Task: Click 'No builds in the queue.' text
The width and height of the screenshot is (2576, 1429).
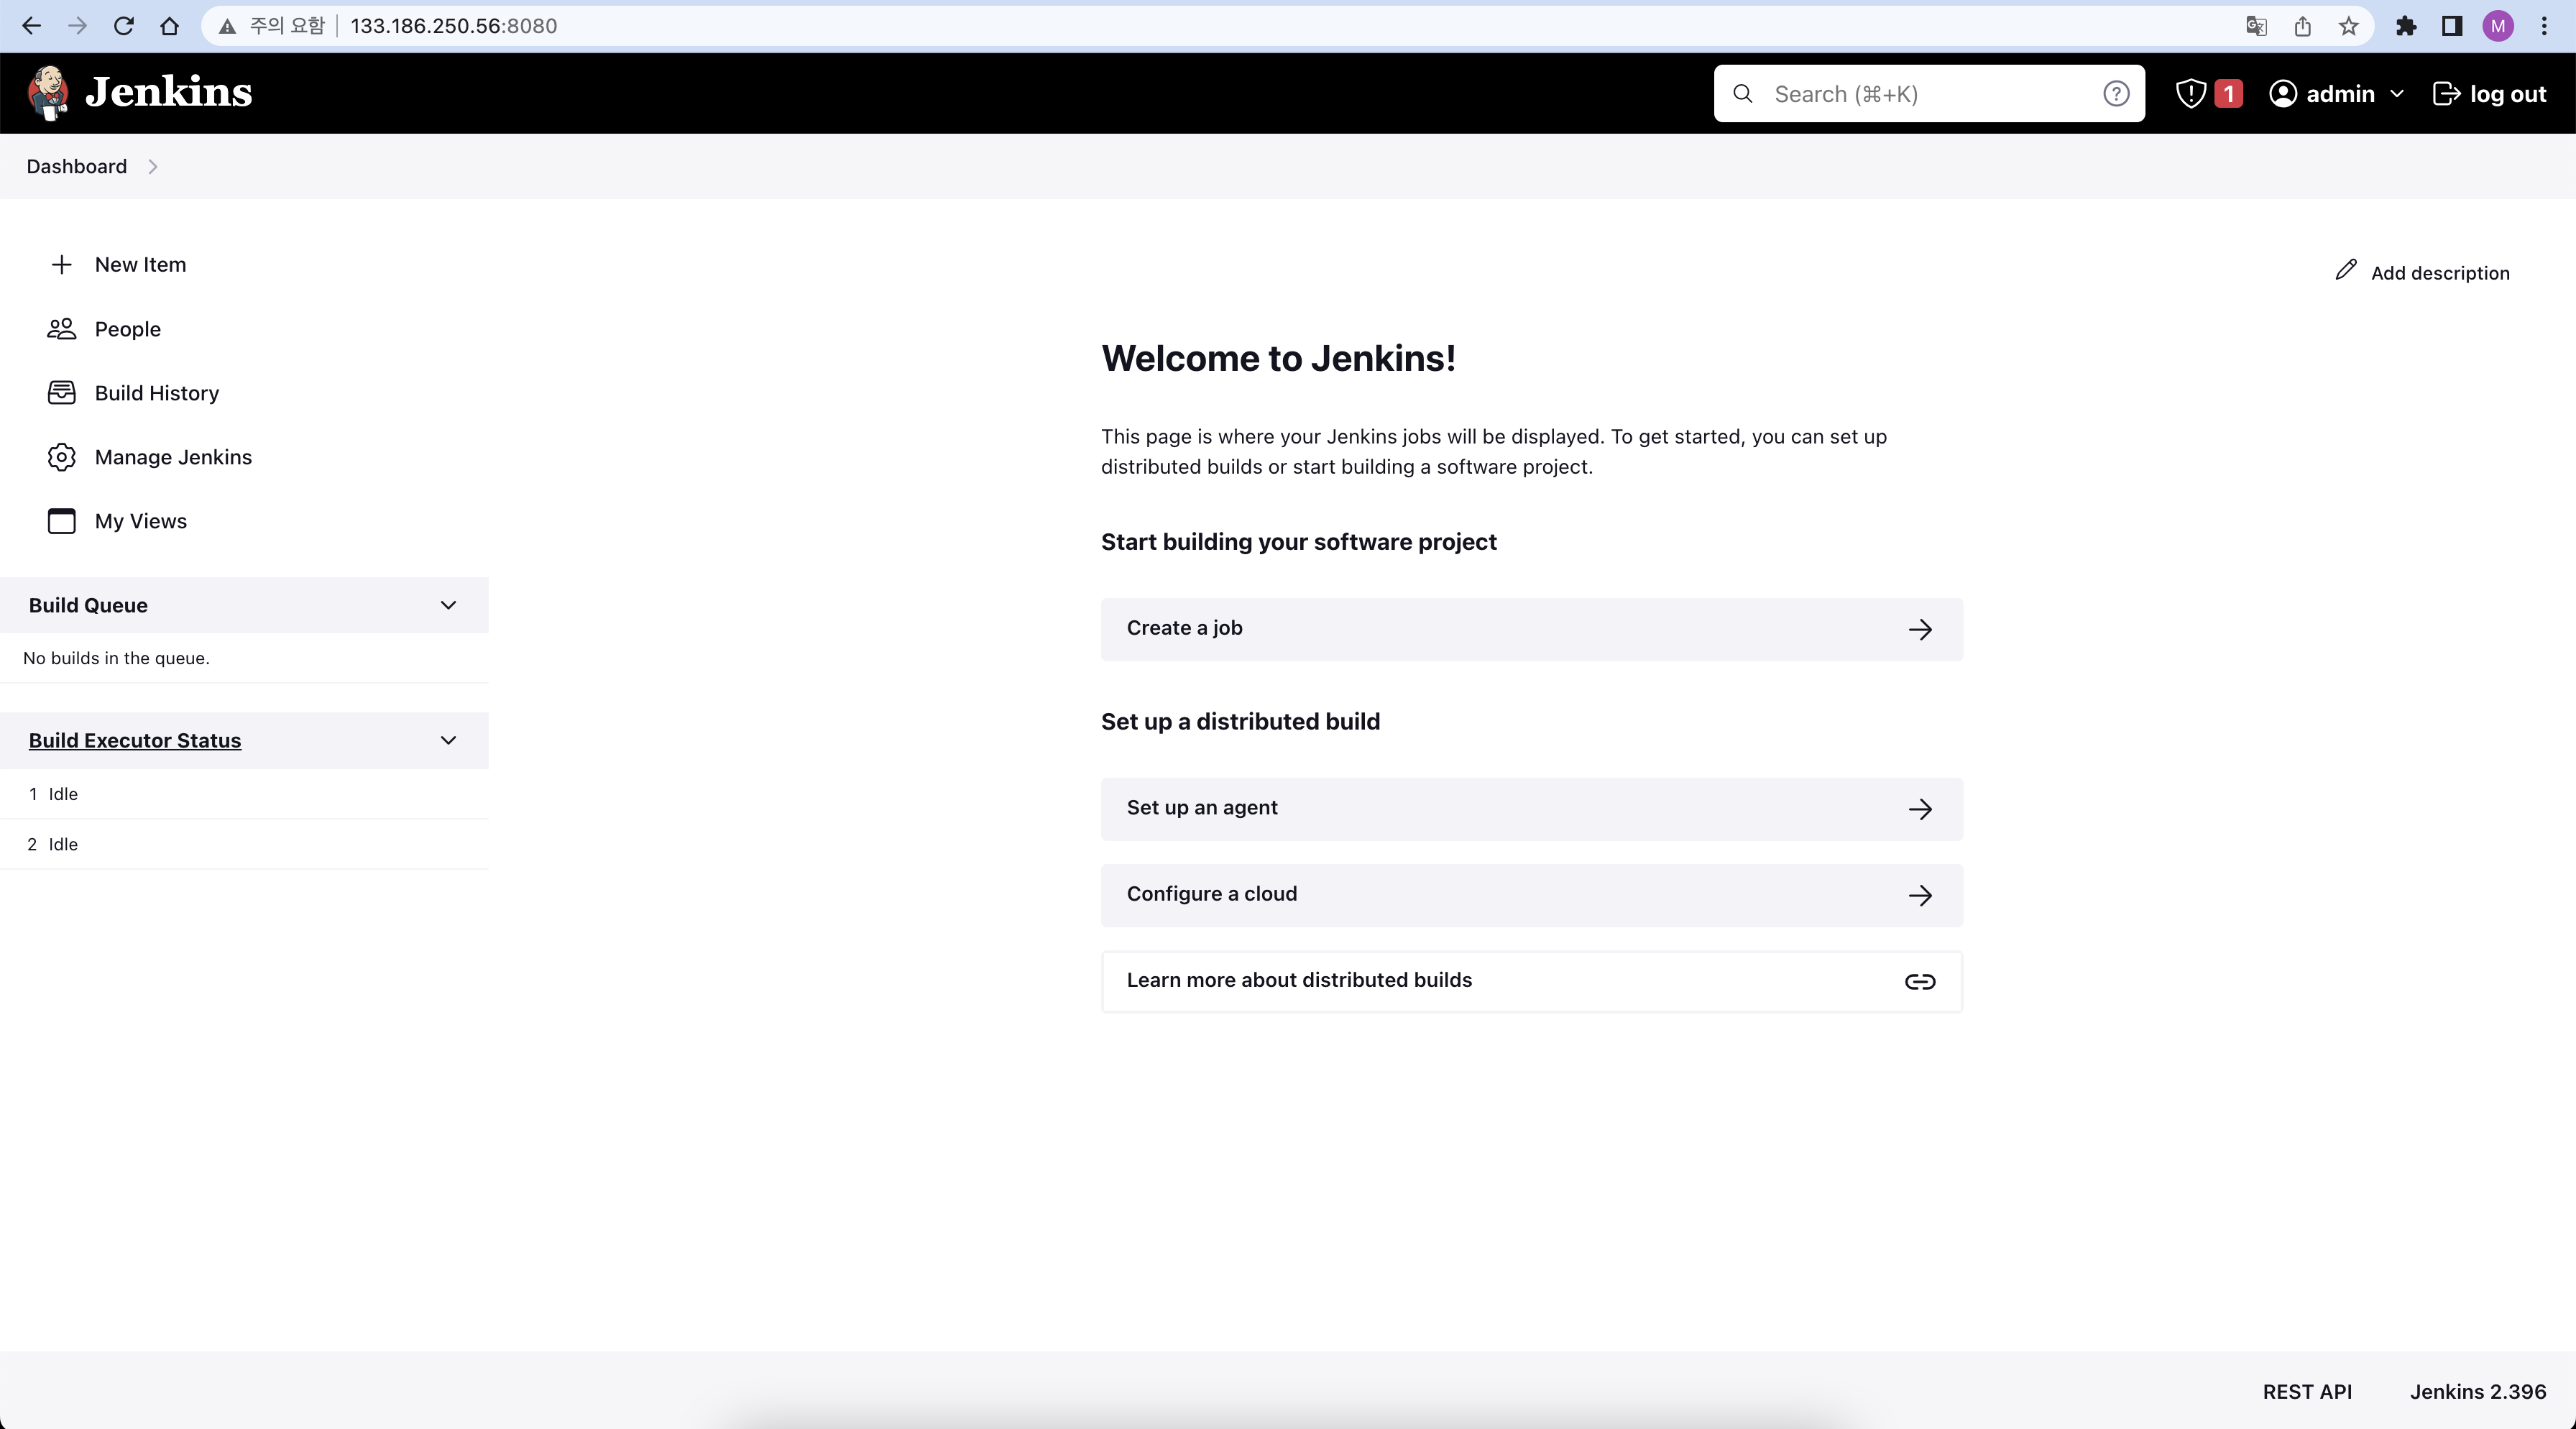Action: pos(116,658)
